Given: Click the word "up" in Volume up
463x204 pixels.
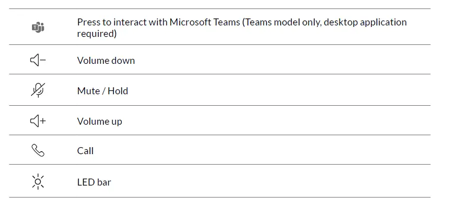Looking at the screenshot, I should click(116, 122).
